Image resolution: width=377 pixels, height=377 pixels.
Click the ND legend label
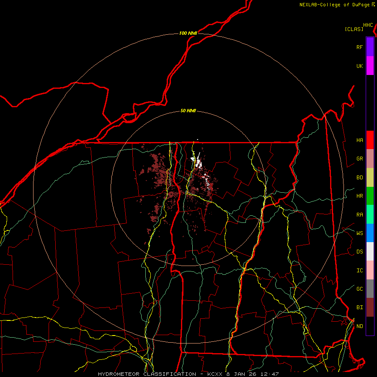point(359,326)
